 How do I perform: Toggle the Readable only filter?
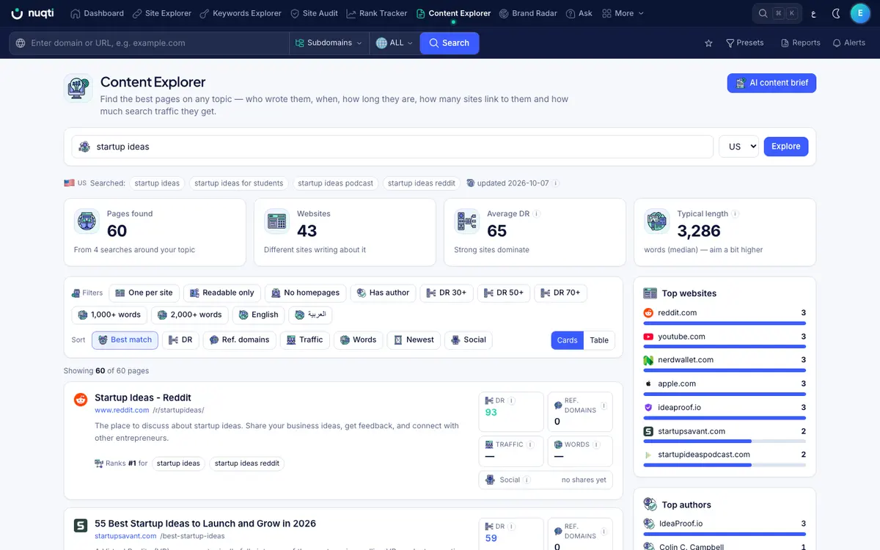pyautogui.click(x=221, y=293)
